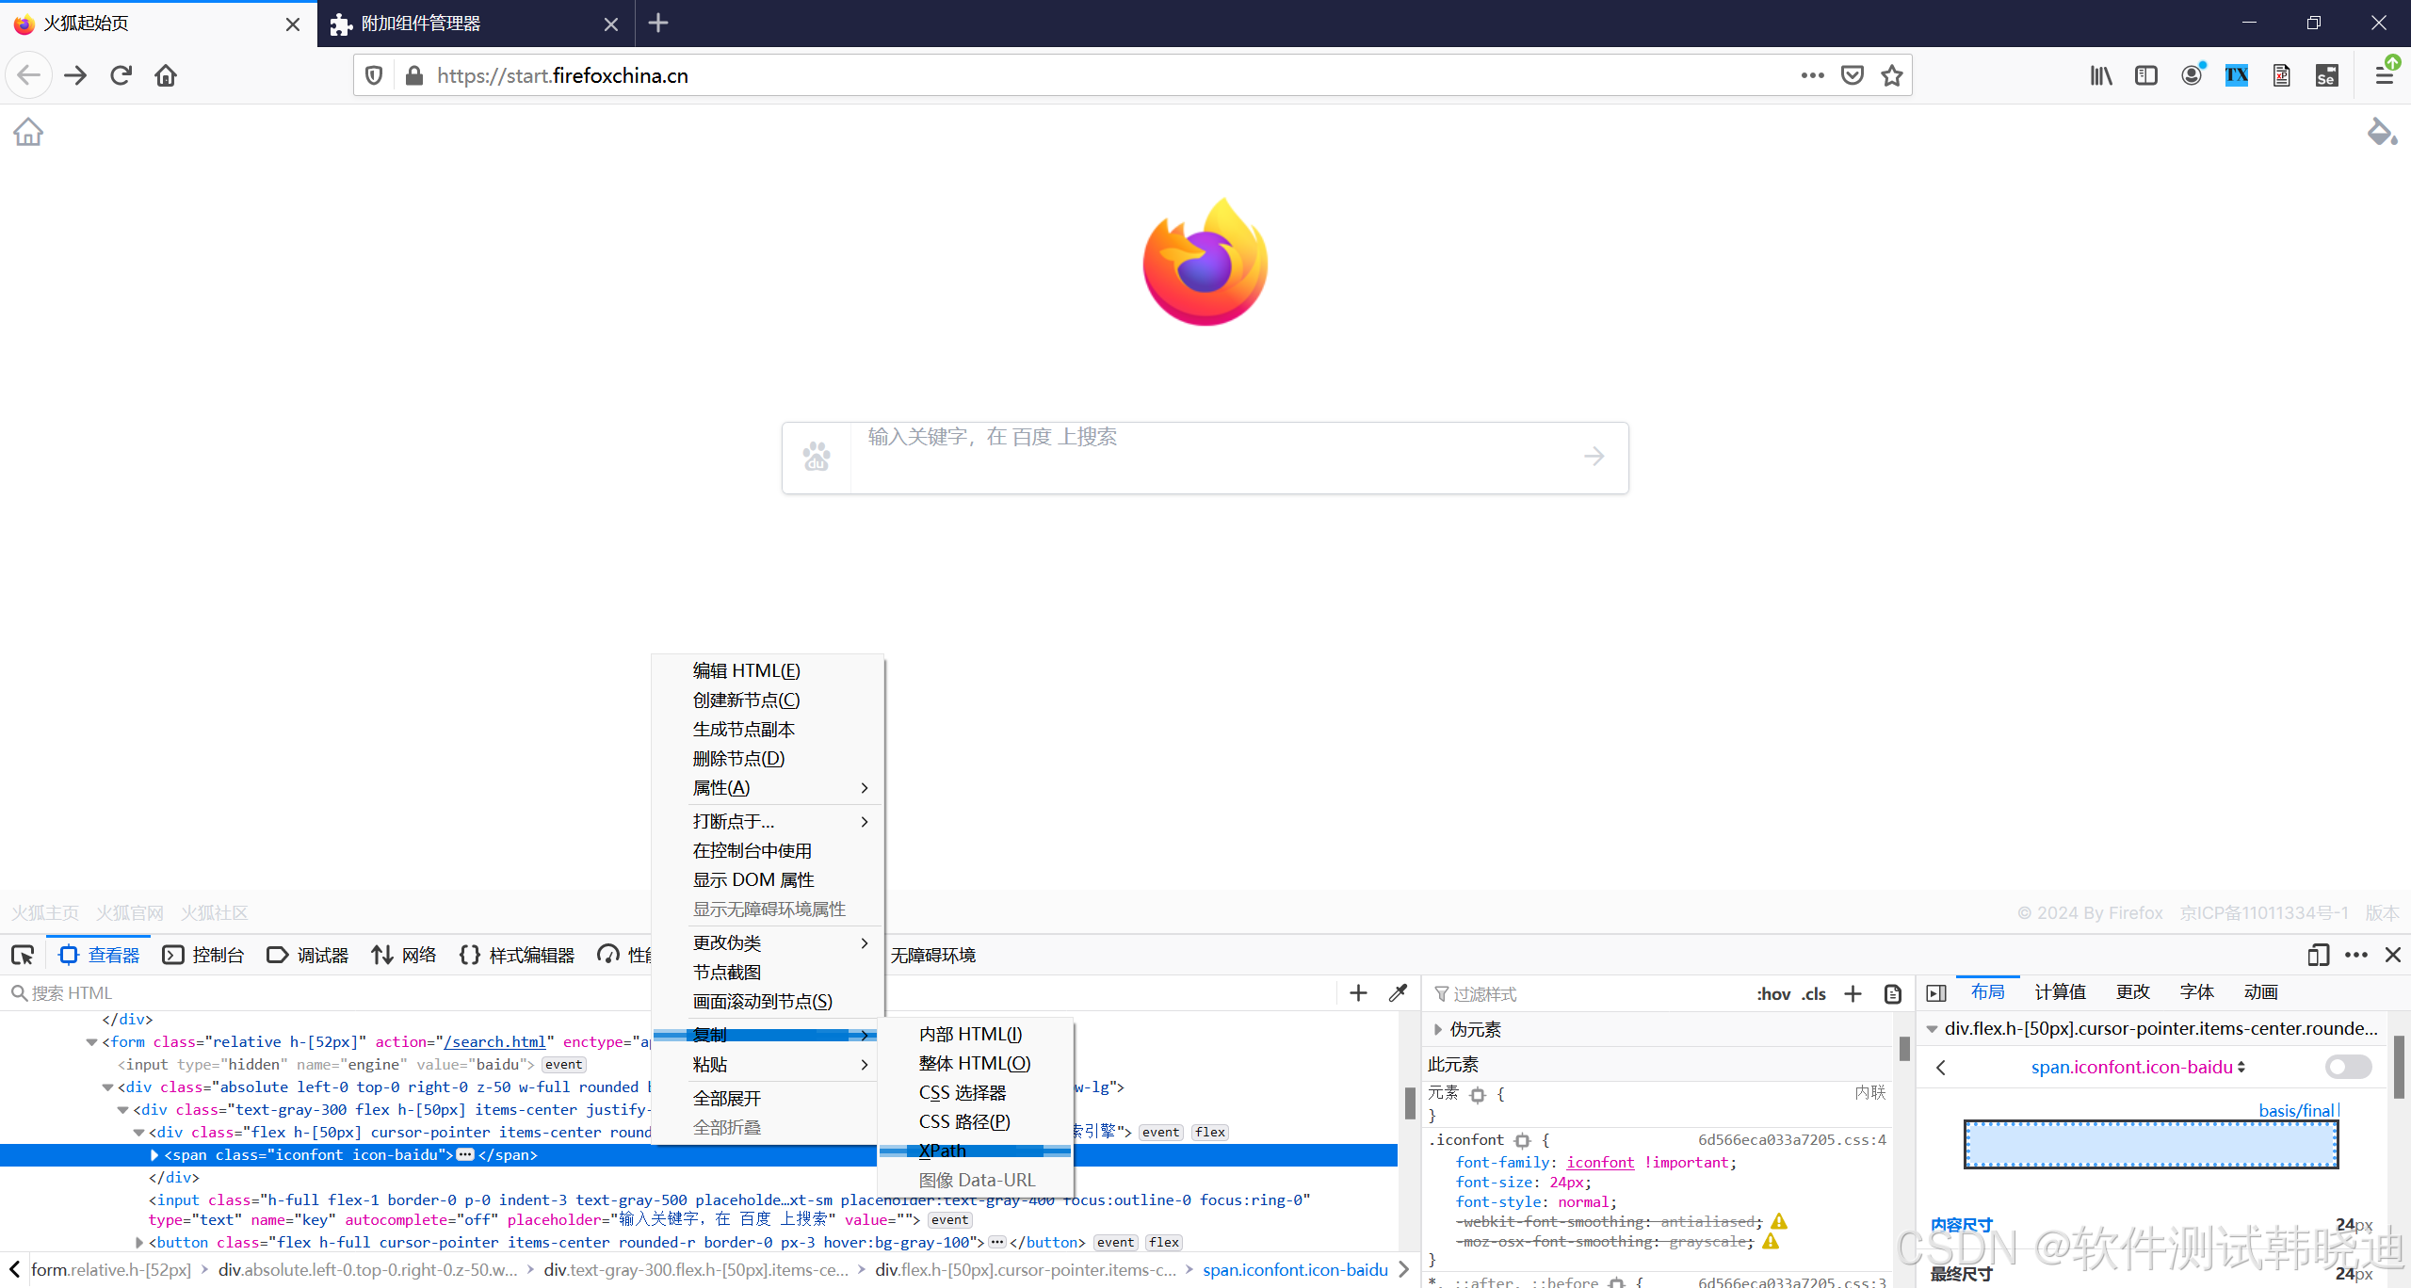The width and height of the screenshot is (2411, 1288).
Task: Switch to the 网络 devtools tab
Action: click(x=404, y=955)
